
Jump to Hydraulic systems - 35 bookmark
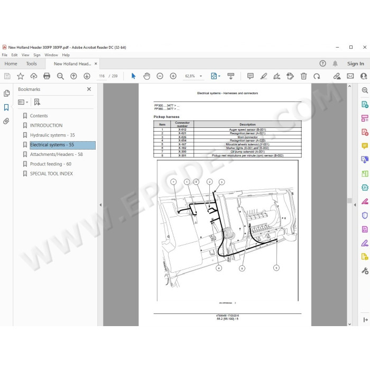pyautogui.click(x=52, y=135)
